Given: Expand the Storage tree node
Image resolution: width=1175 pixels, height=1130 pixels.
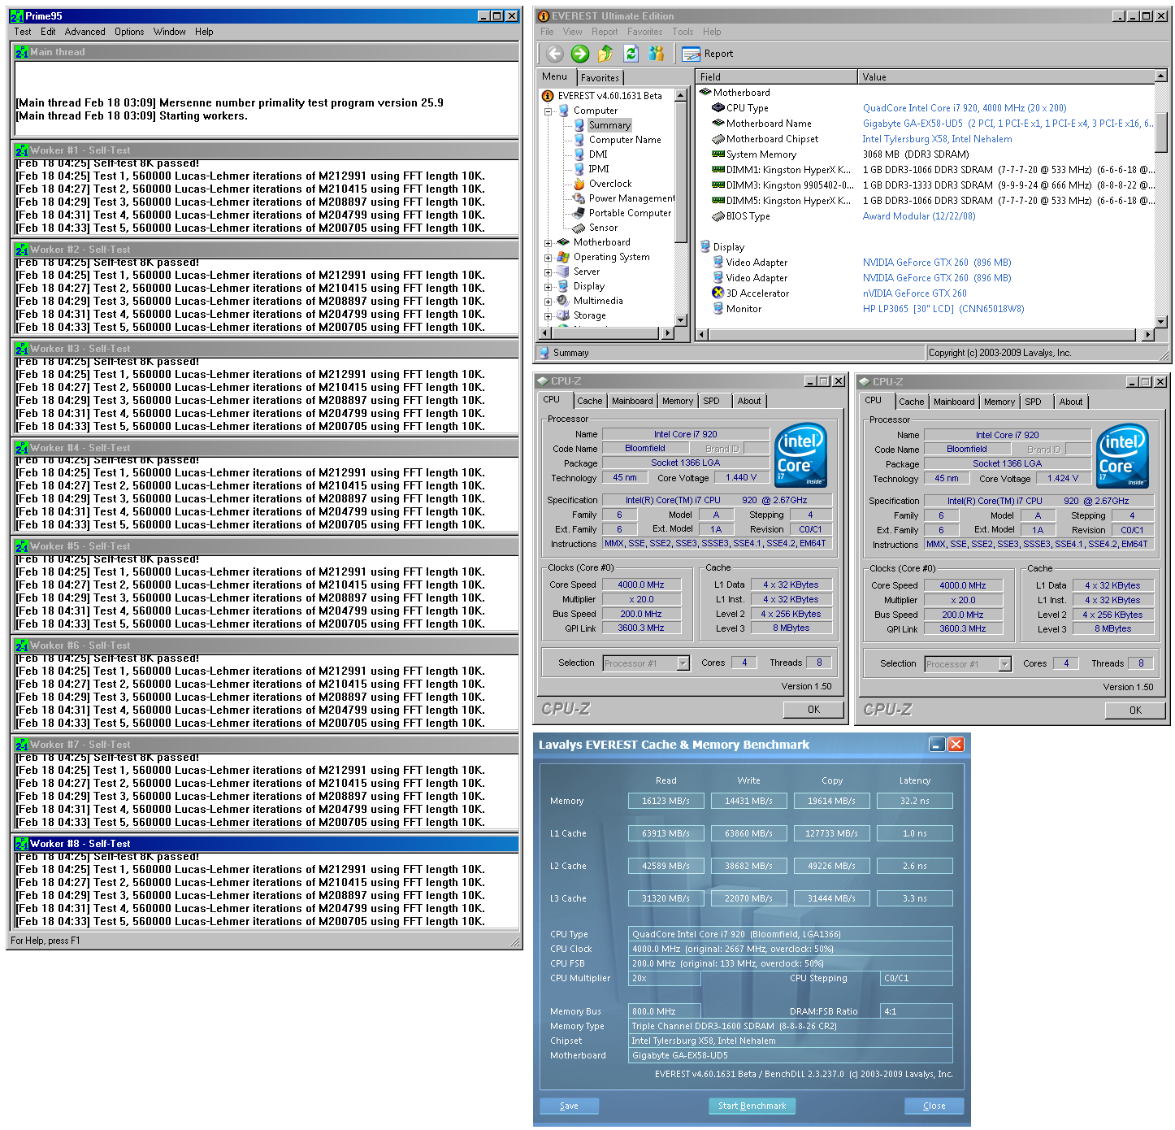Looking at the screenshot, I should (x=548, y=316).
